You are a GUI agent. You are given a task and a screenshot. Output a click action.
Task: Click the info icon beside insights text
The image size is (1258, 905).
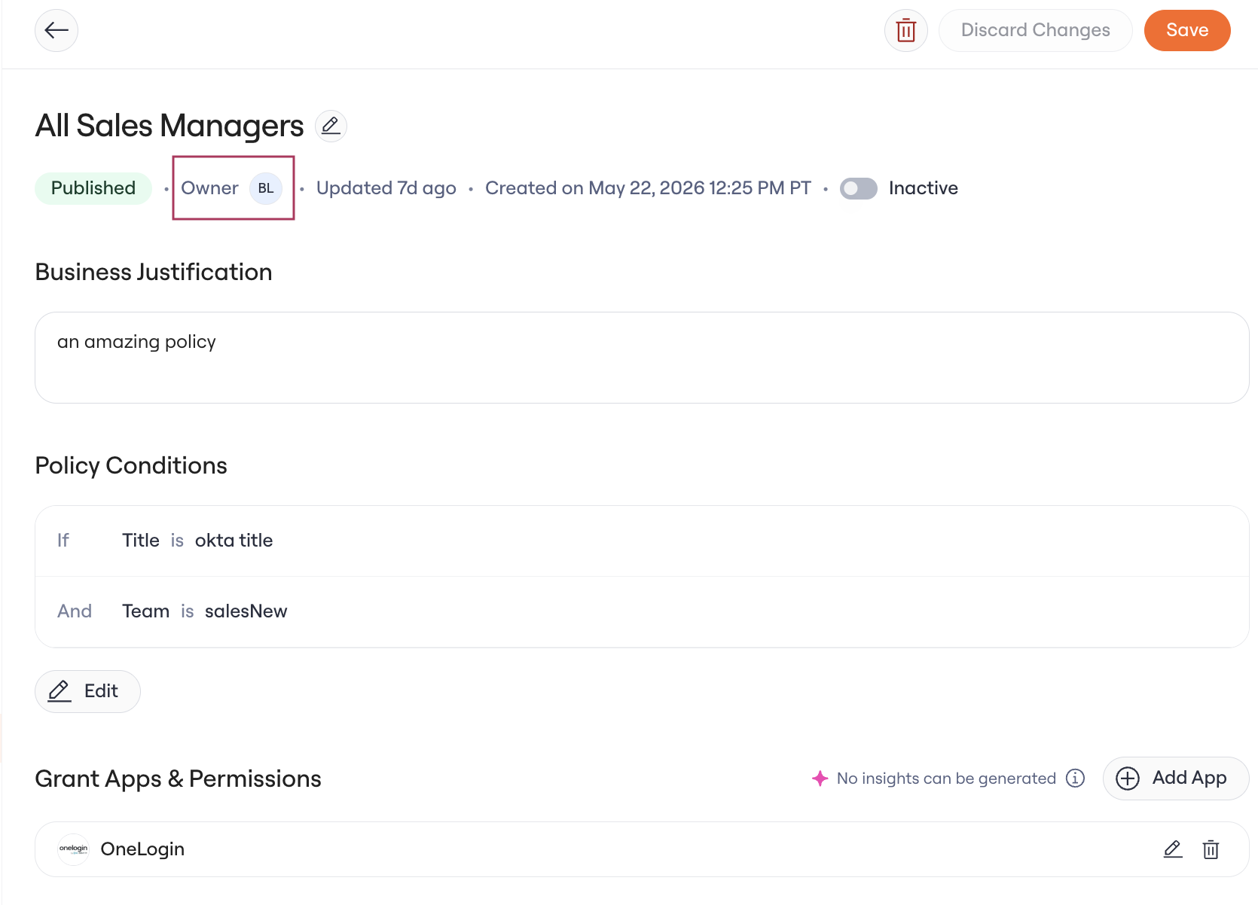pyautogui.click(x=1075, y=778)
